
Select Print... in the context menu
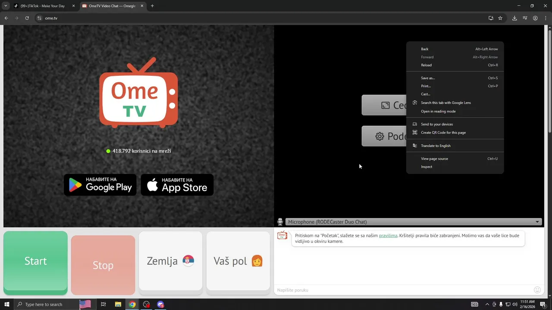coord(455,86)
